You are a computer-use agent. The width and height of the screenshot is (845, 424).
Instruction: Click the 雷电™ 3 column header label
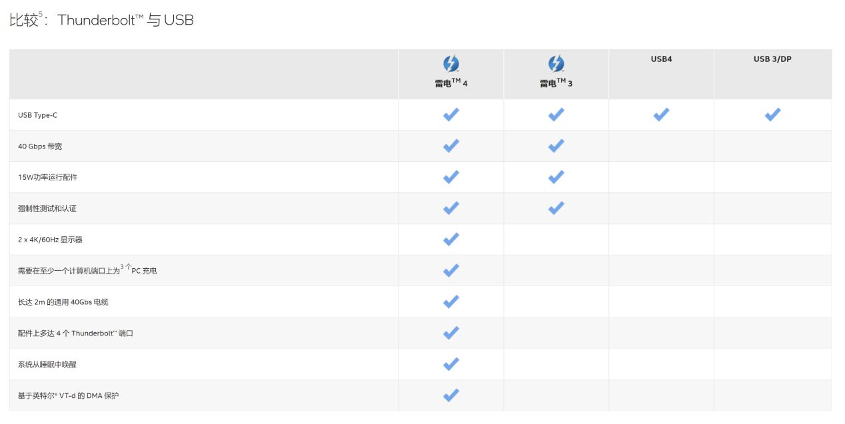(556, 83)
